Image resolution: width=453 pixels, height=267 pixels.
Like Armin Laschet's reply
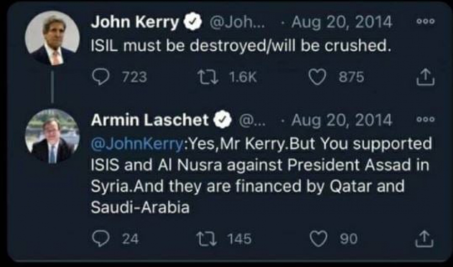[318, 239]
